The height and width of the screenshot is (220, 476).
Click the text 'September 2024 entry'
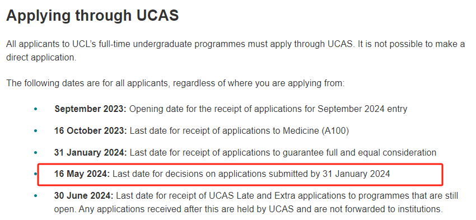[x=362, y=109]
